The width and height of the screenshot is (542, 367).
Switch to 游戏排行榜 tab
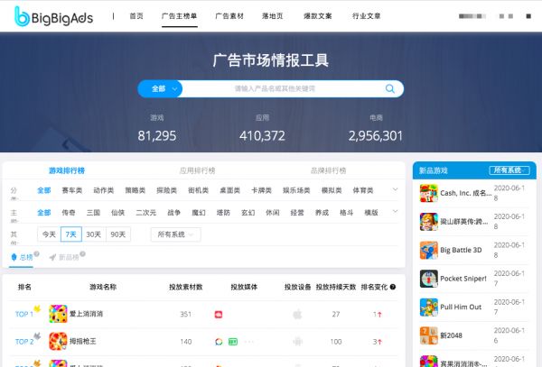click(x=67, y=170)
